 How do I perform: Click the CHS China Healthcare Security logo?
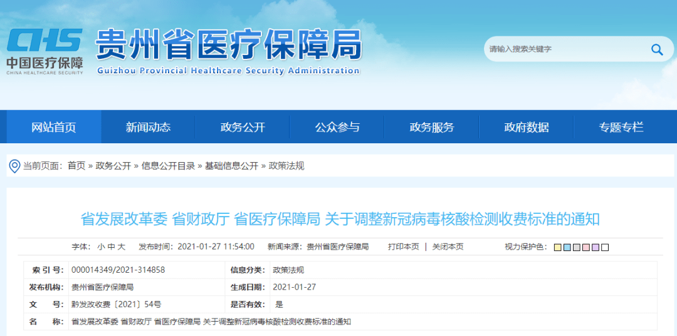coord(45,52)
